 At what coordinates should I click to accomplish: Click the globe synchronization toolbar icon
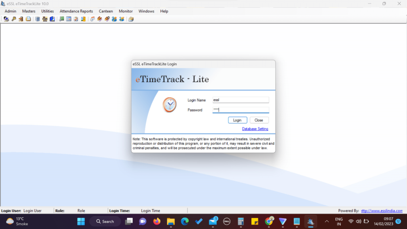tap(114, 19)
